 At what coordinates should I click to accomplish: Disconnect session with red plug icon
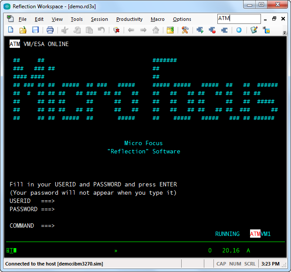212,30
